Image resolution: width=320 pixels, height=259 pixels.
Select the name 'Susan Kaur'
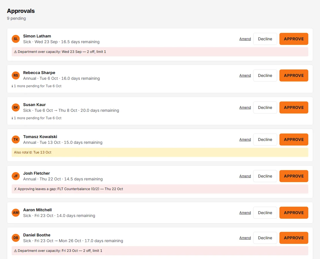click(x=34, y=105)
